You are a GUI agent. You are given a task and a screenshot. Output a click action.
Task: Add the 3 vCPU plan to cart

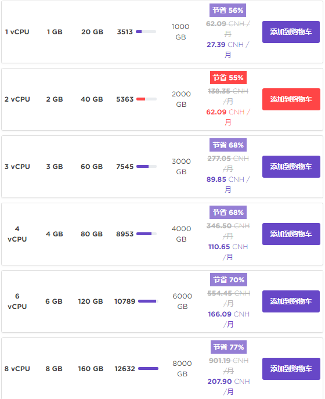tap(291, 167)
